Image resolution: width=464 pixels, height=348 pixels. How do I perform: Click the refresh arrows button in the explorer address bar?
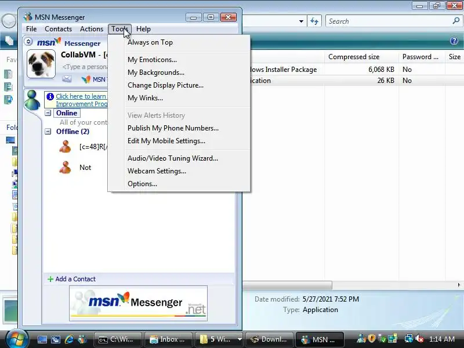(314, 21)
